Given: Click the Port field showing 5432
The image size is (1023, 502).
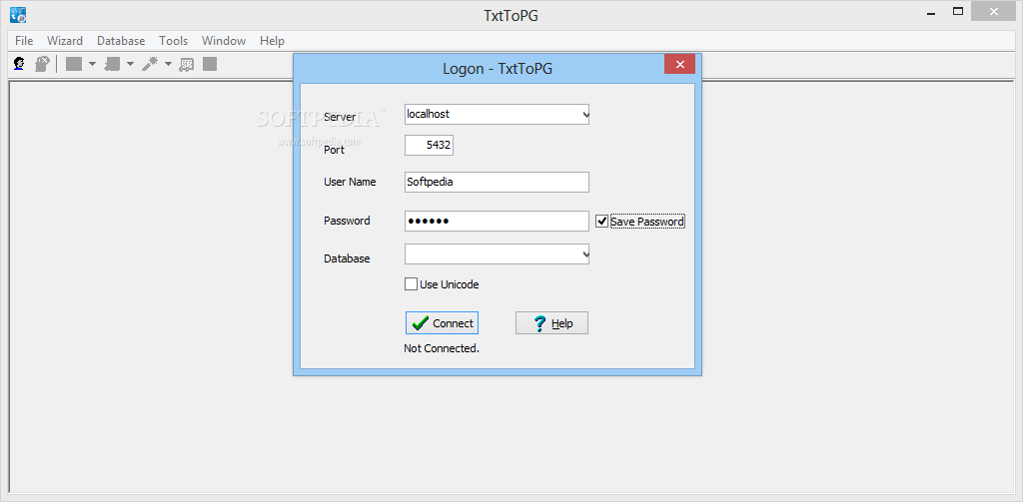Looking at the screenshot, I should [x=429, y=146].
